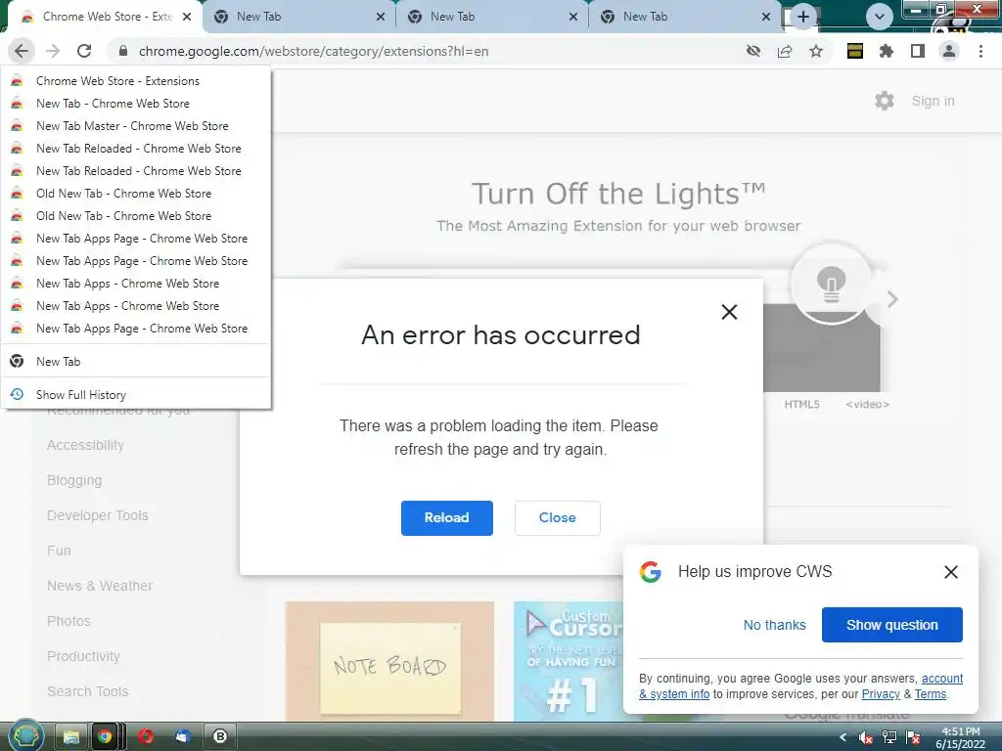Open the News & Weather category
Screen dimensions: 1002x751
(100, 586)
